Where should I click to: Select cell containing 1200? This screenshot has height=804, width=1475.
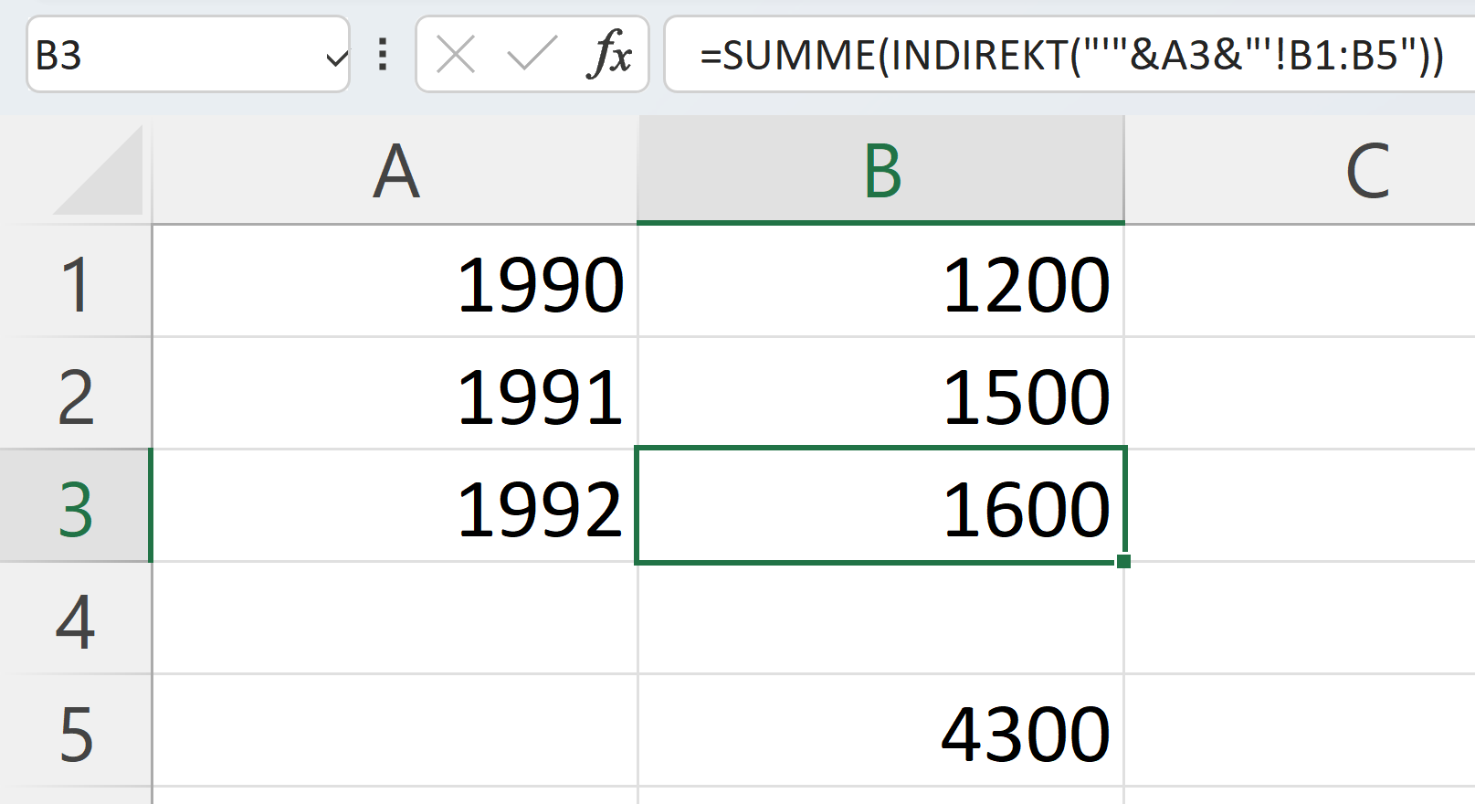point(880,281)
